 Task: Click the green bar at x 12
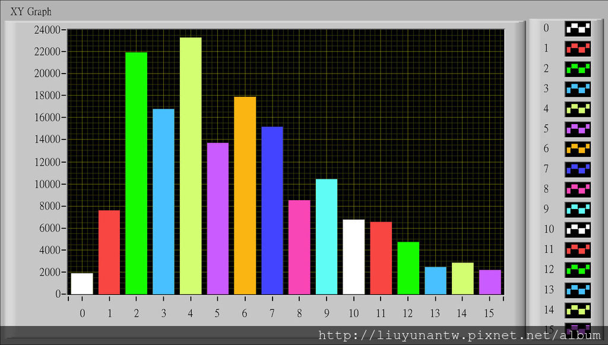point(408,268)
